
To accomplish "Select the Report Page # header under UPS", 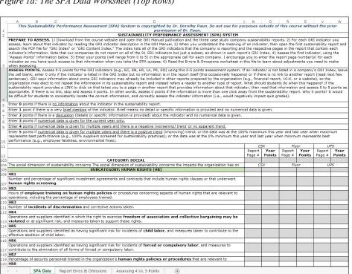I will pos(322,153).
